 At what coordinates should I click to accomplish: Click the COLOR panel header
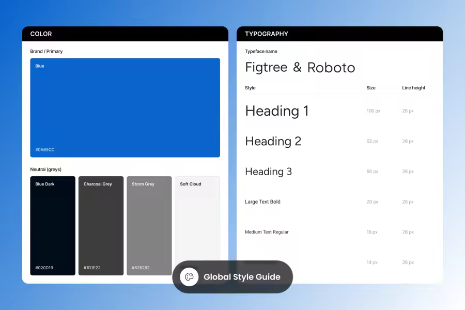[x=125, y=34]
